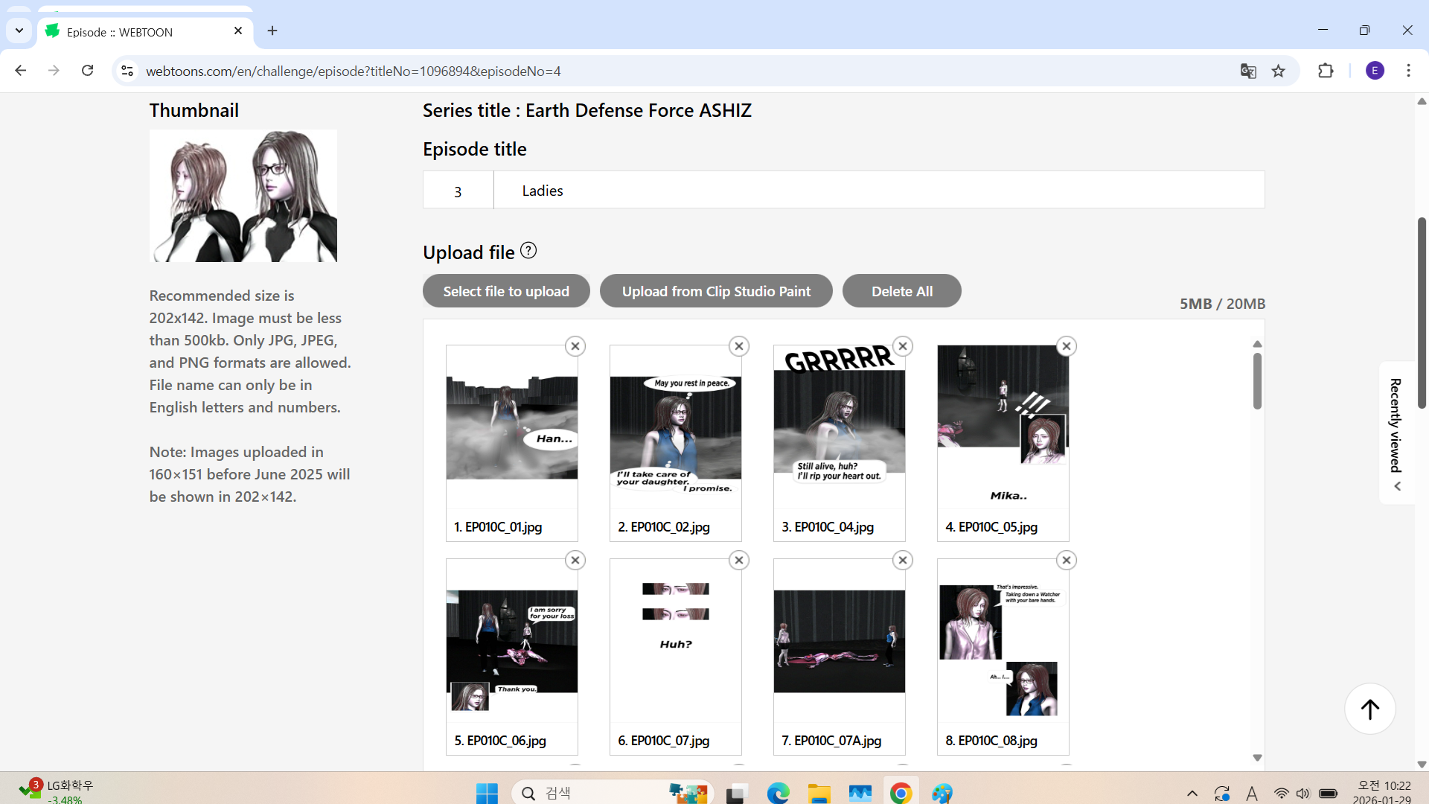The image size is (1429, 804).
Task: Bookmark this page with star icon
Action: [1278, 71]
